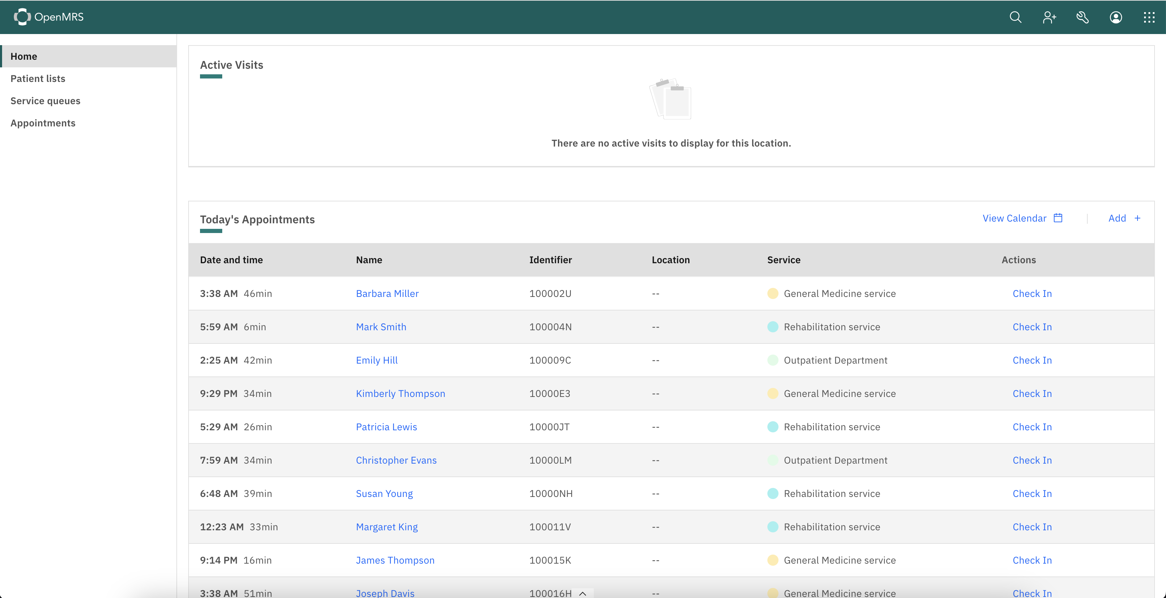Open Appointments in the sidebar

[88, 123]
